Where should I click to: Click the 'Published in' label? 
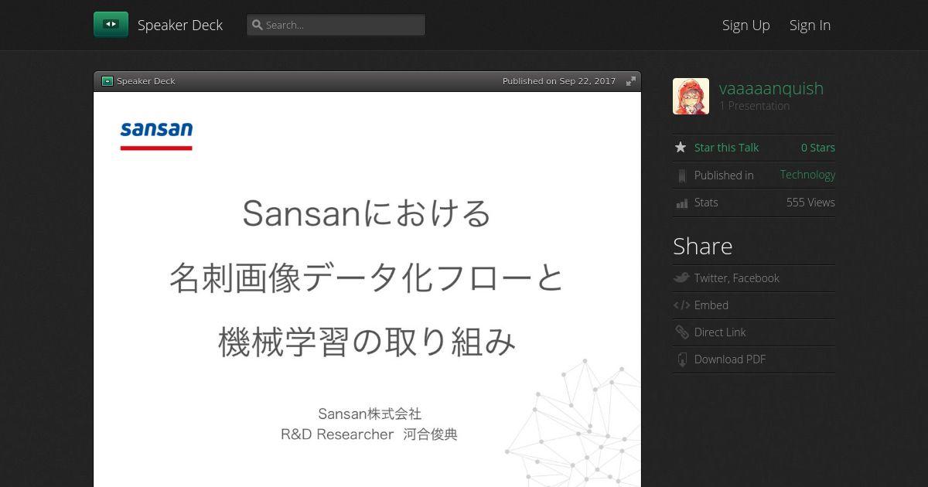pos(723,175)
